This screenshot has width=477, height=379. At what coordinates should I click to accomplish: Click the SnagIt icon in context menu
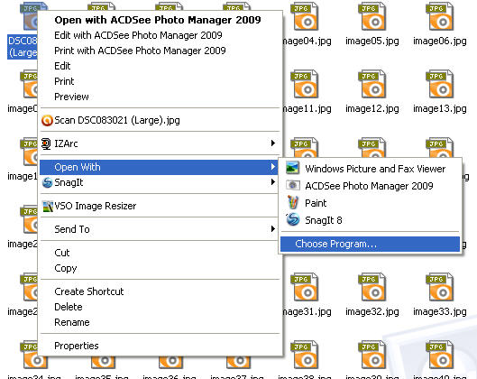[x=47, y=182]
